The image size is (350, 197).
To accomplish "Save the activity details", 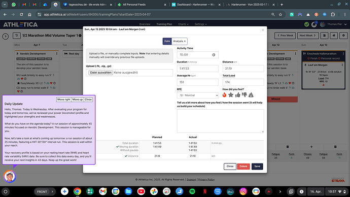I will click(x=257, y=166).
